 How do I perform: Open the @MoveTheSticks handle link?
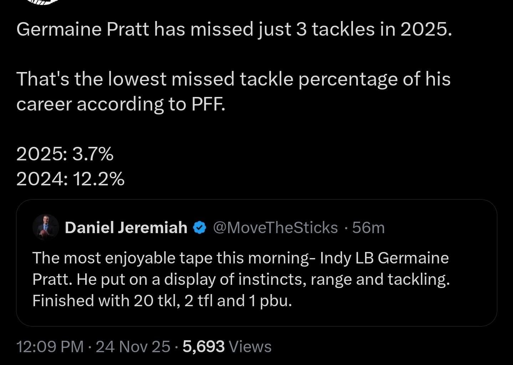pos(275,227)
